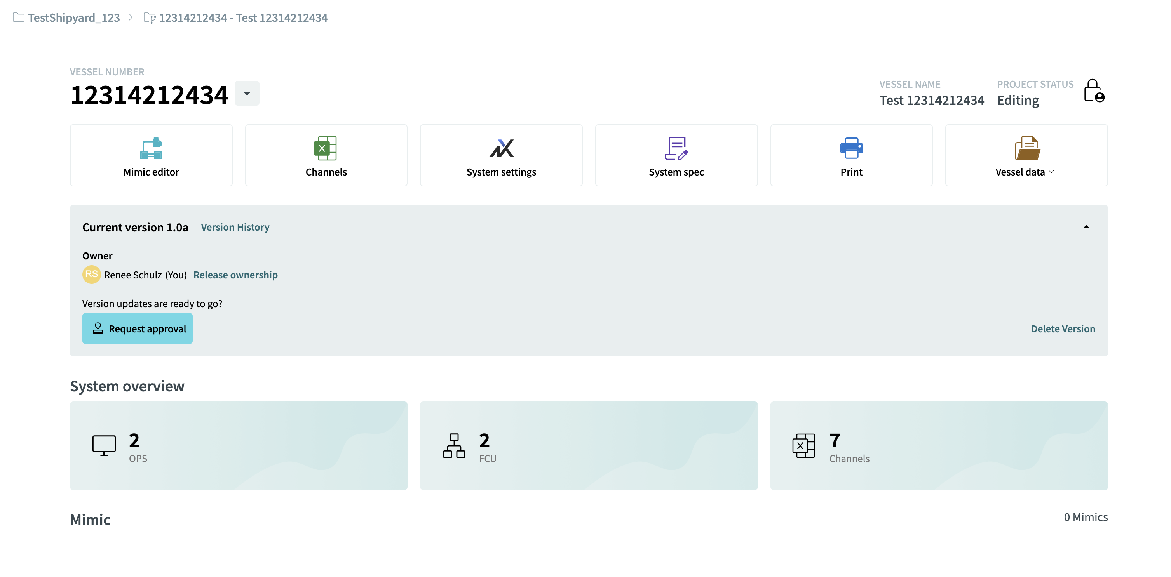This screenshot has width=1171, height=577.
Task: Click the project lock user icon
Action: click(1094, 91)
